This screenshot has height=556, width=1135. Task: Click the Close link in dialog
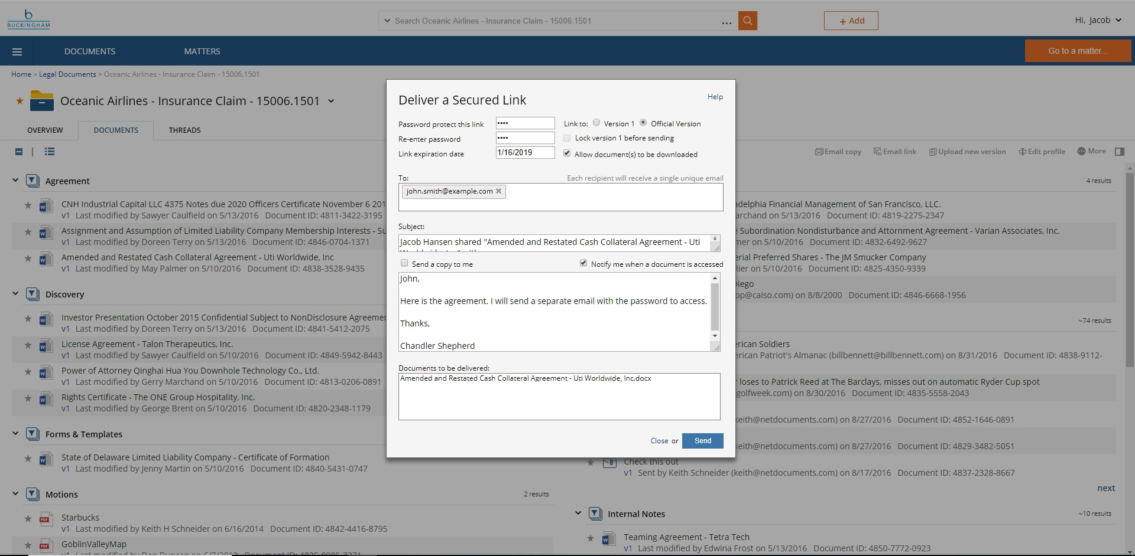pyautogui.click(x=659, y=441)
